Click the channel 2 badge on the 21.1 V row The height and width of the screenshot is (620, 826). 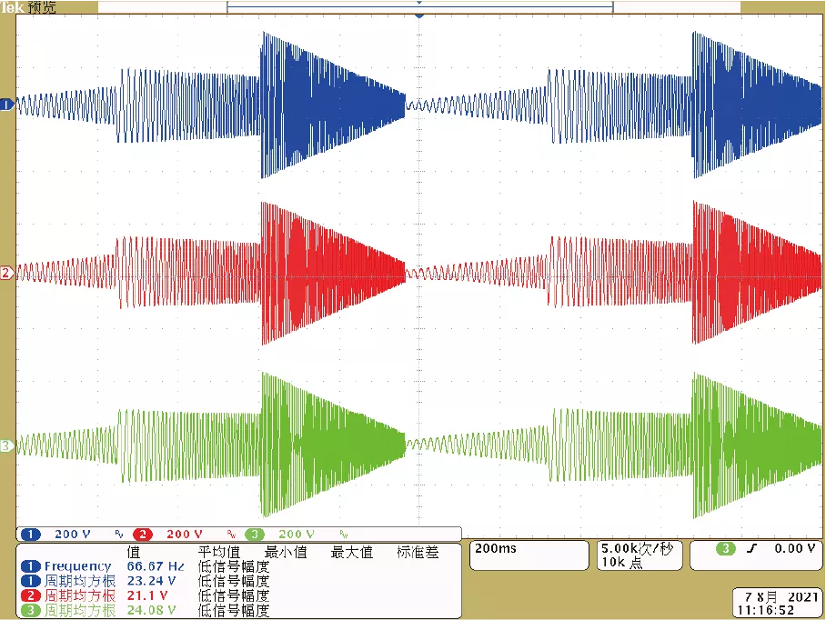(31, 595)
